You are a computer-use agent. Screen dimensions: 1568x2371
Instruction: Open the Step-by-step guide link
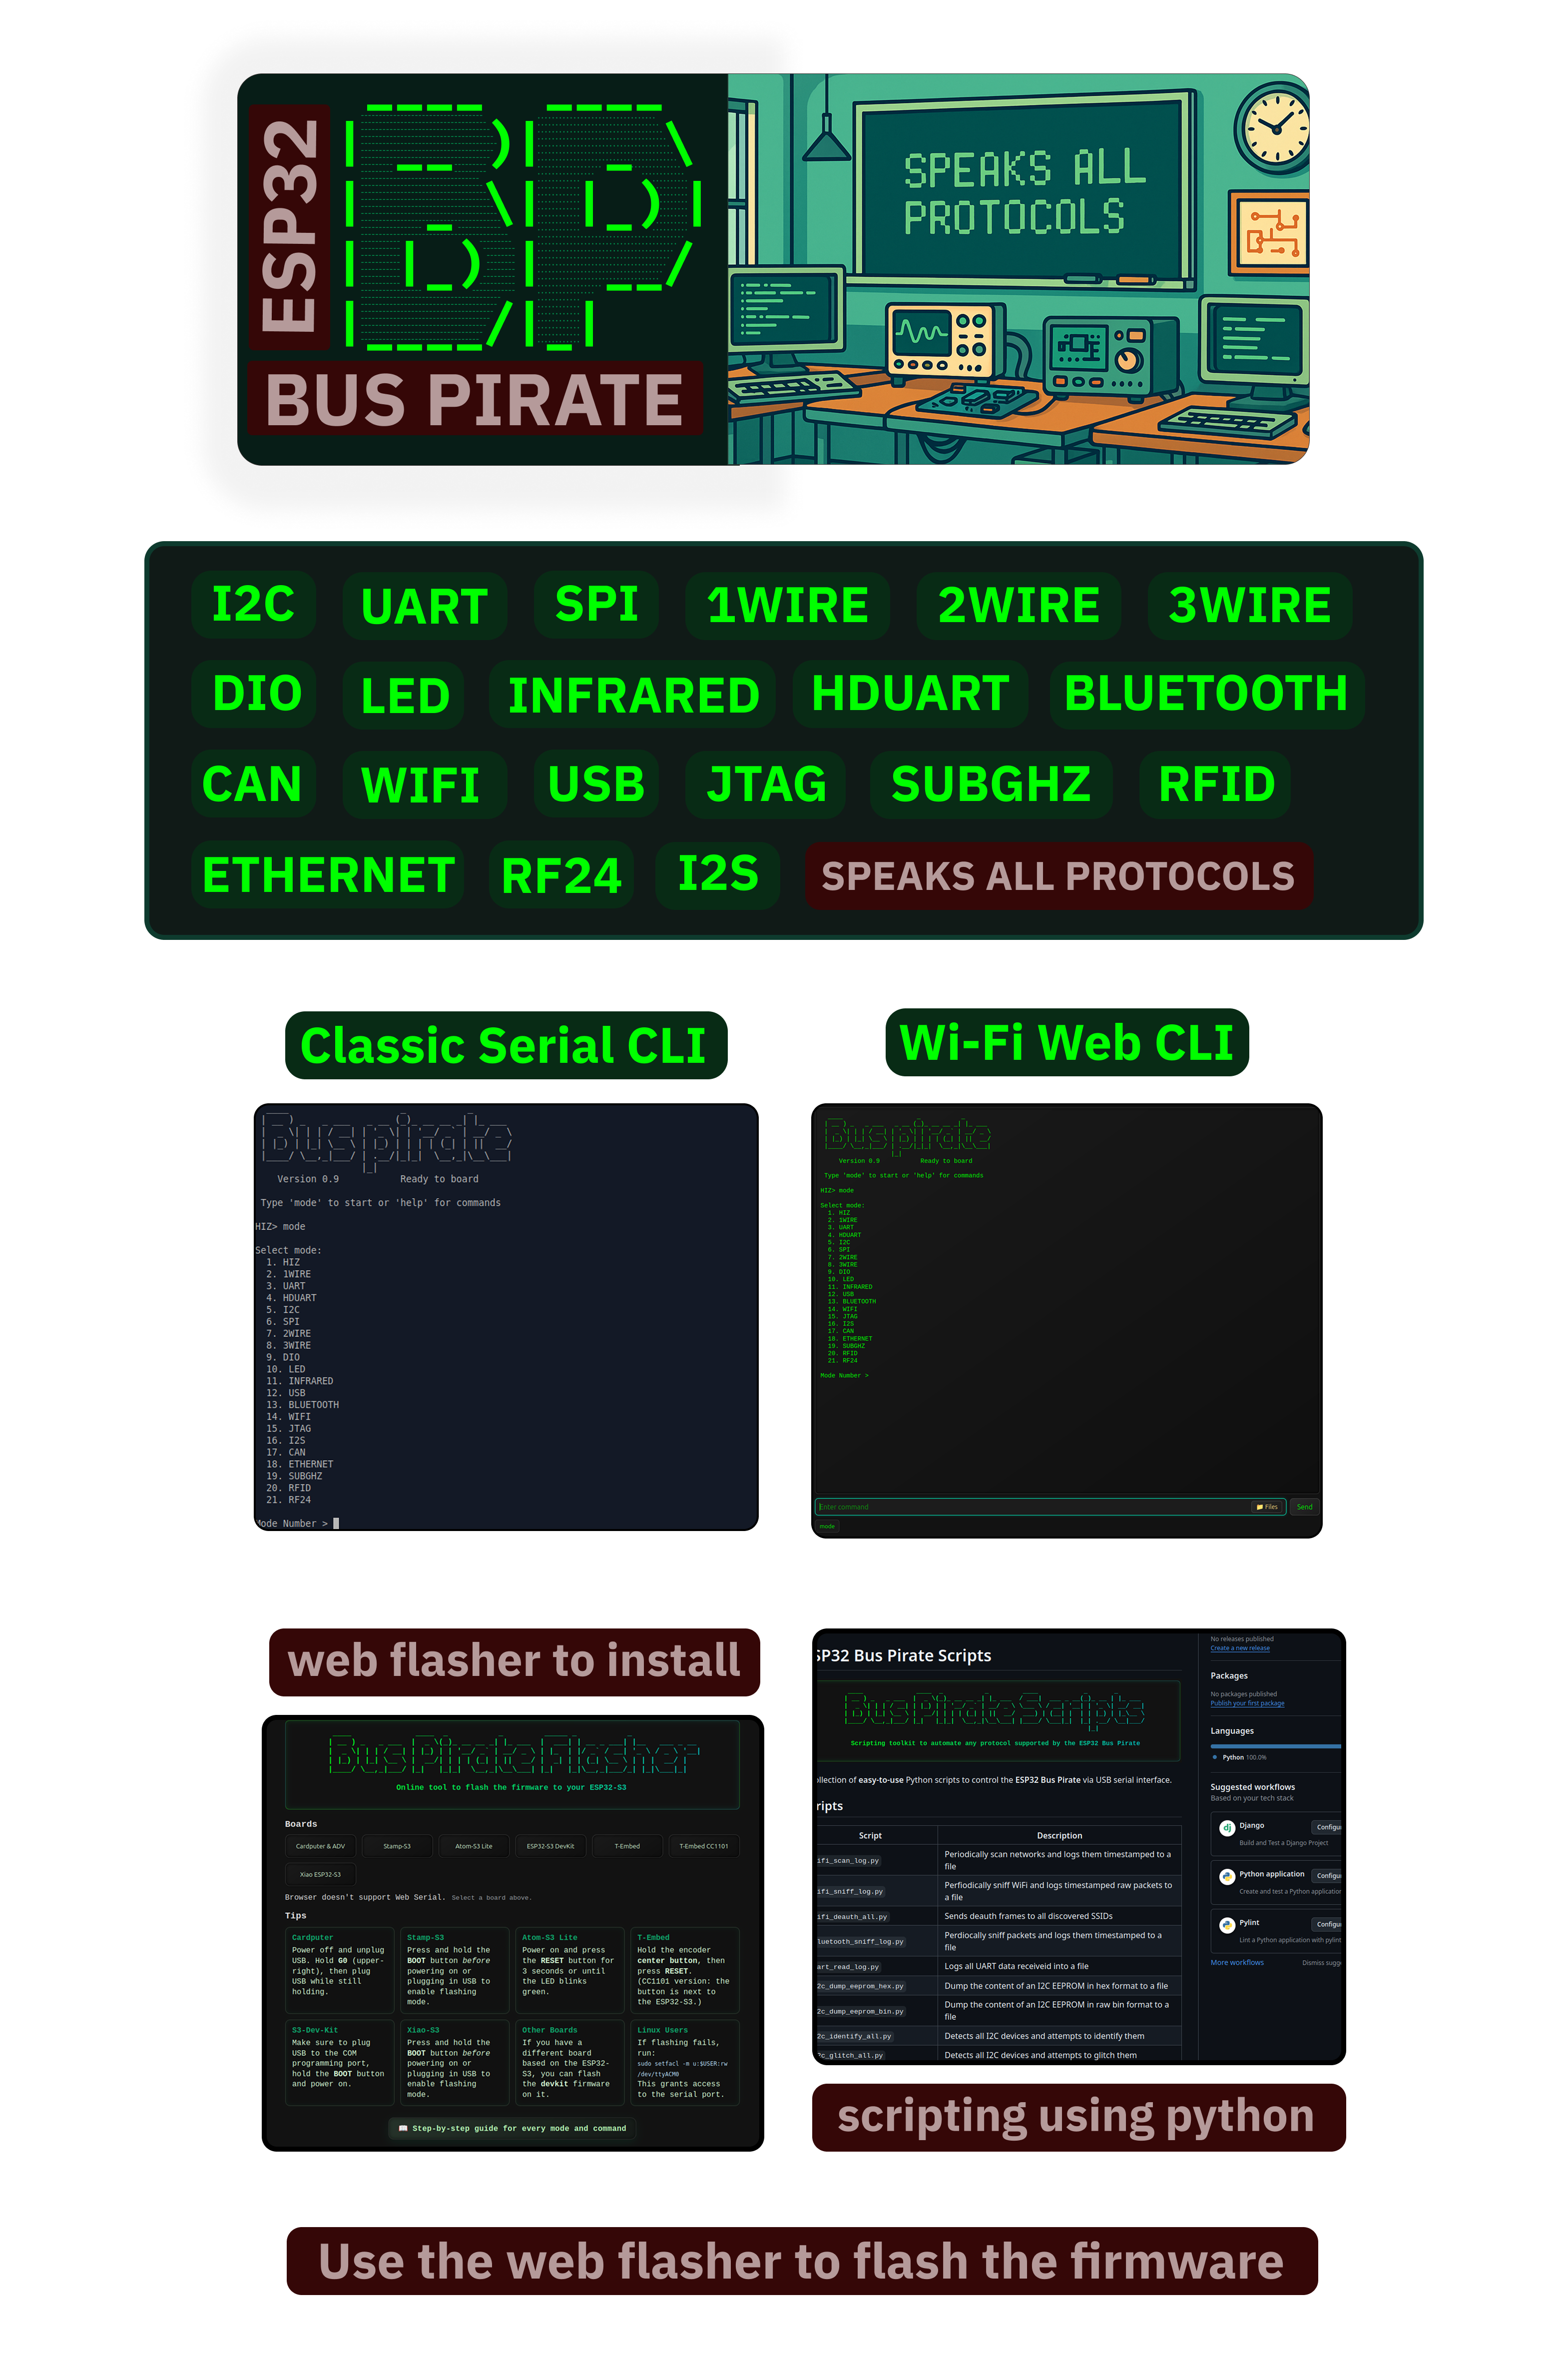(513, 2128)
